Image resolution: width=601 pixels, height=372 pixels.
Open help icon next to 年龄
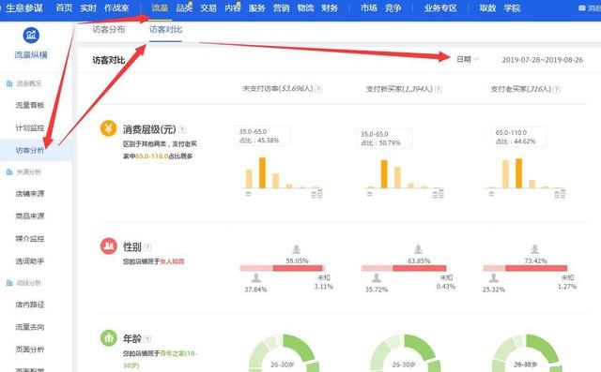[147, 339]
